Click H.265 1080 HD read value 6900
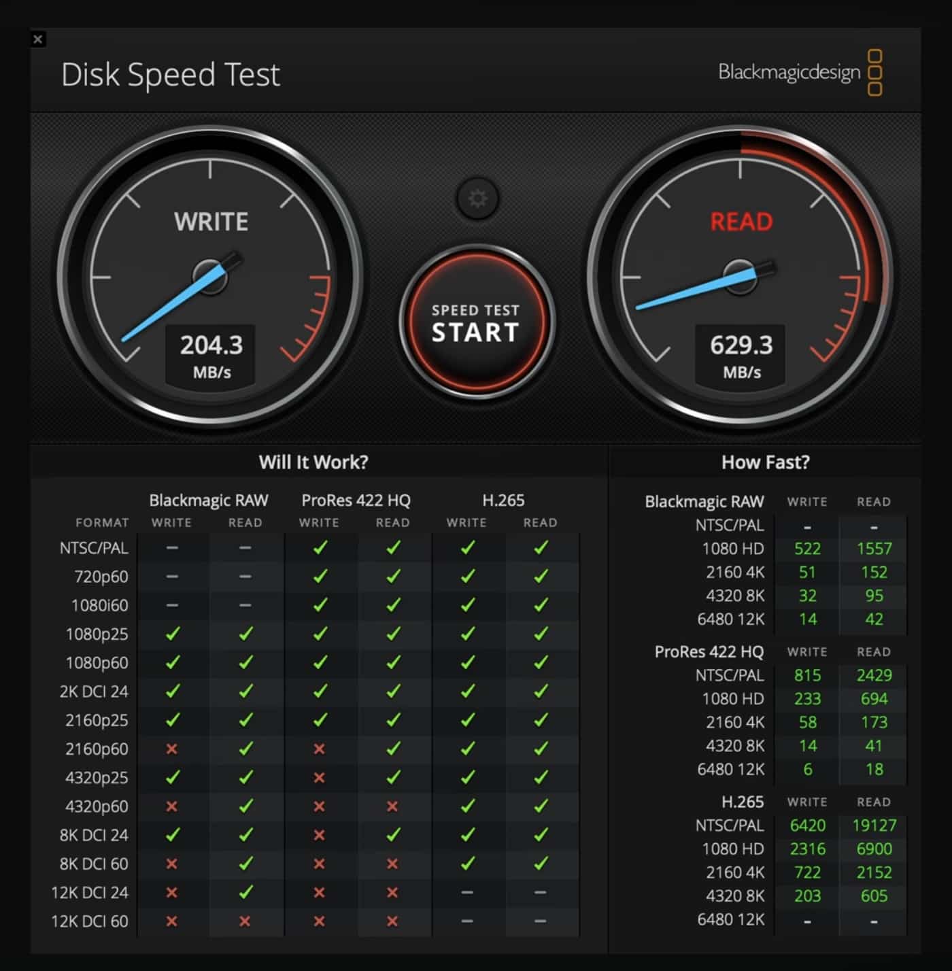 point(874,849)
